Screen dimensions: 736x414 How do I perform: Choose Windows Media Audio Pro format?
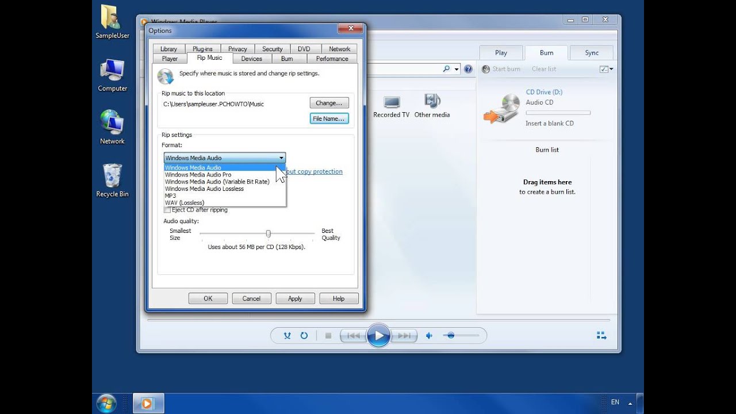point(225,175)
